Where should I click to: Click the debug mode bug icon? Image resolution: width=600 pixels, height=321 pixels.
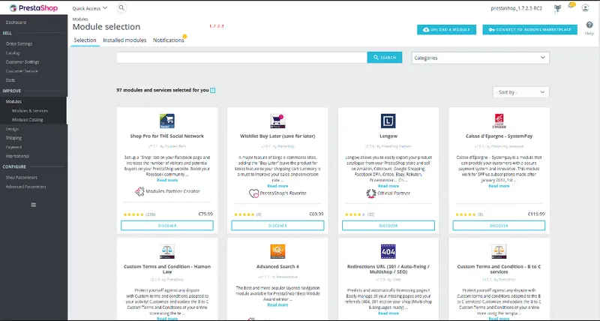[557, 8]
